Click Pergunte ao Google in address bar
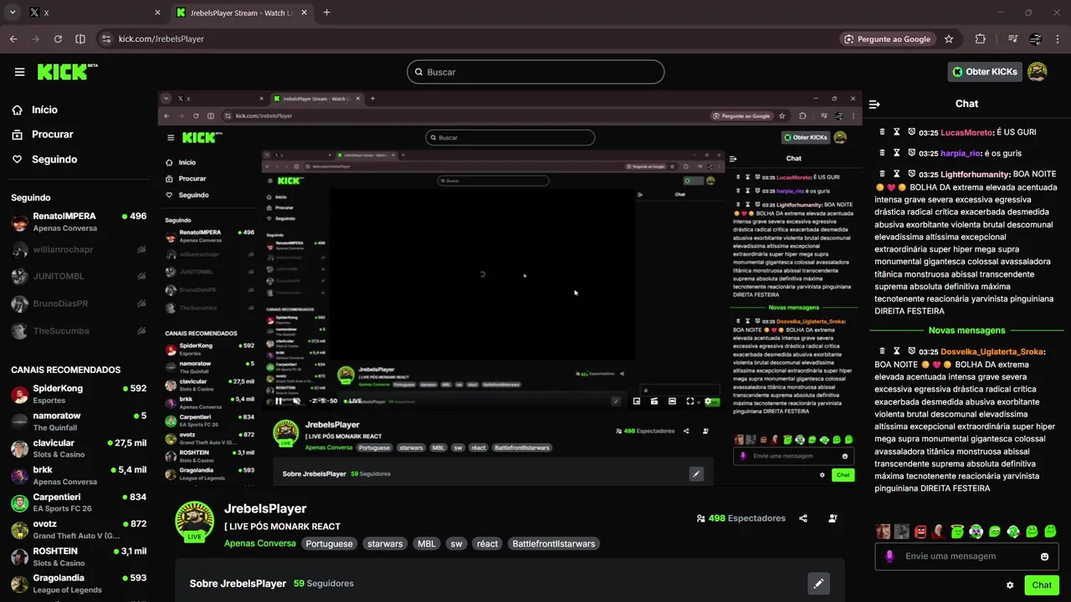 [888, 39]
